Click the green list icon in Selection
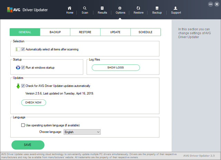Screen dimensions: 221x160 (x=18, y=49)
